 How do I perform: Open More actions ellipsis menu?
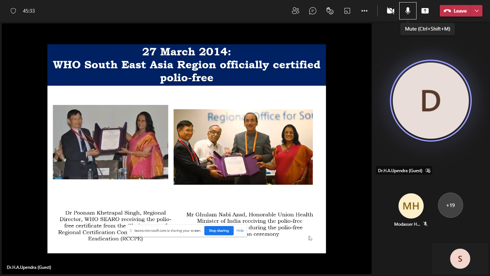click(x=364, y=11)
